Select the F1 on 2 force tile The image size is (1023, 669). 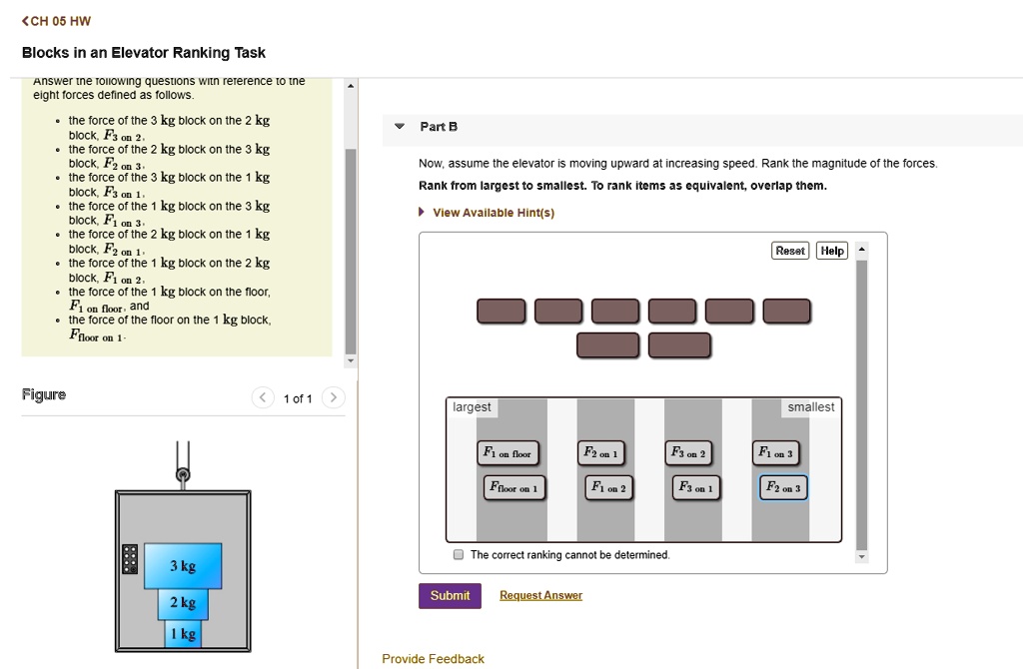point(607,488)
